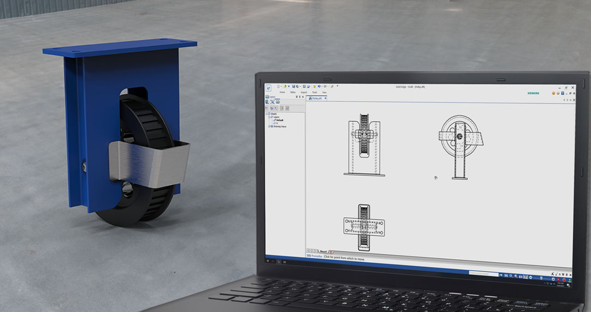Click the Find a command input field
This screenshot has width=591, height=312.
click(x=483, y=273)
